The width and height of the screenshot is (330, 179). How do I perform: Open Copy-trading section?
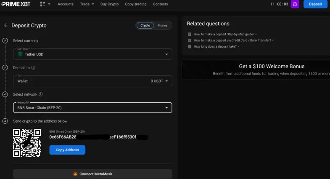pos(136,4)
